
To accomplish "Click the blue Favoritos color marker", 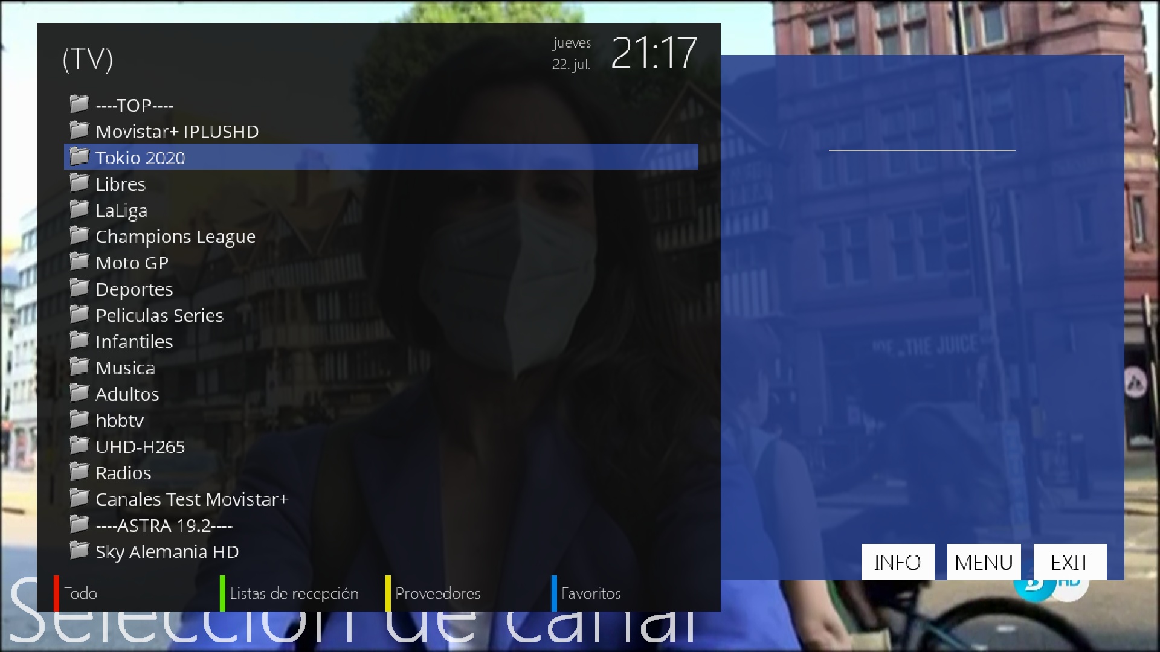I will pyautogui.click(x=554, y=593).
